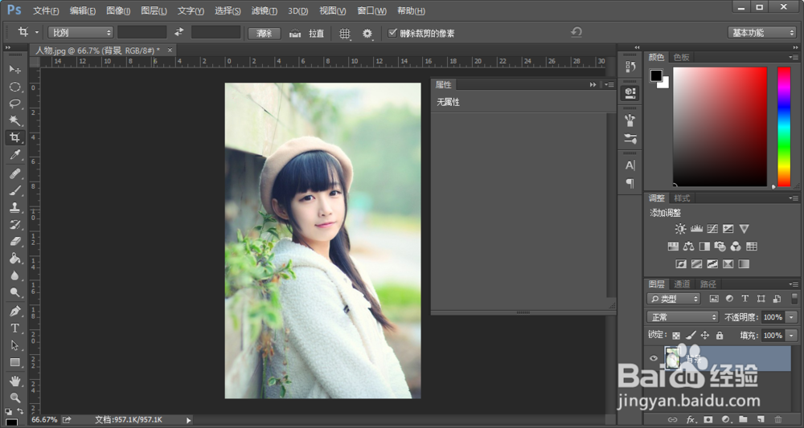The width and height of the screenshot is (804, 428).
Task: Select the Clone Stamp tool
Action: tap(14, 207)
